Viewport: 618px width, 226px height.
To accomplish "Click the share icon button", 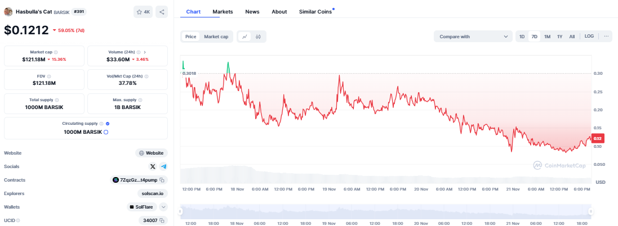I will tap(162, 12).
